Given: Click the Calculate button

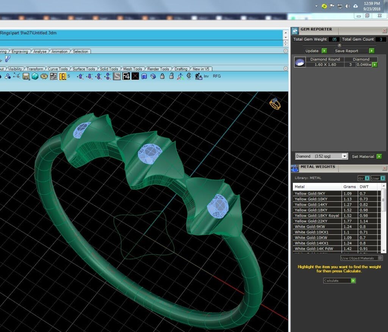Looking at the screenshot, I should click(339, 281).
